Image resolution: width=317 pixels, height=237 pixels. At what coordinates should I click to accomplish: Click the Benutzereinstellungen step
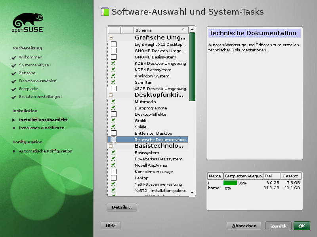pos(40,96)
